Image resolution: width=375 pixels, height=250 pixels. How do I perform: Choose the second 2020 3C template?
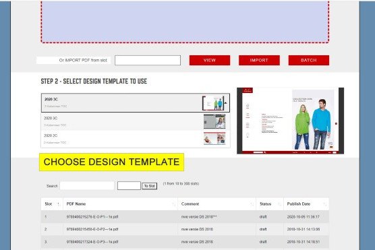click(x=136, y=121)
